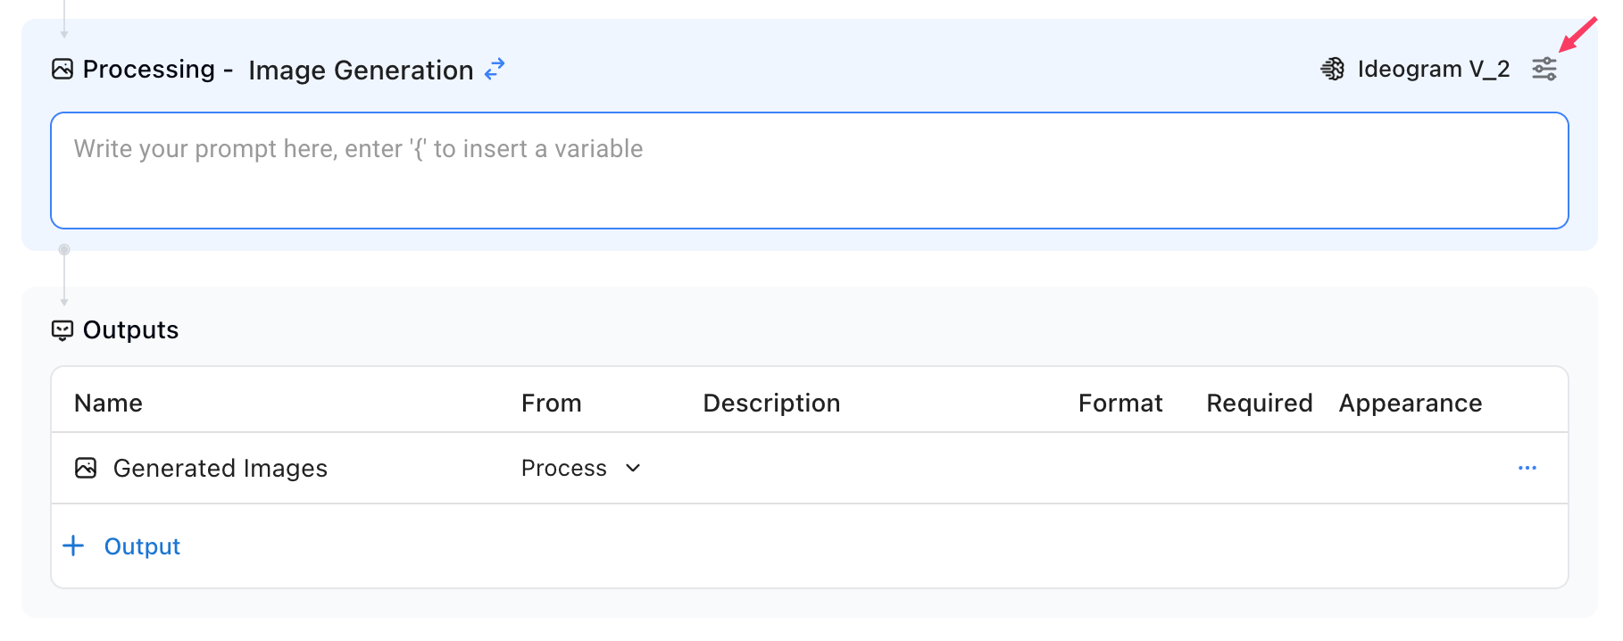1623x641 pixels.
Task: Open the model settings sliders icon
Action: click(1544, 69)
